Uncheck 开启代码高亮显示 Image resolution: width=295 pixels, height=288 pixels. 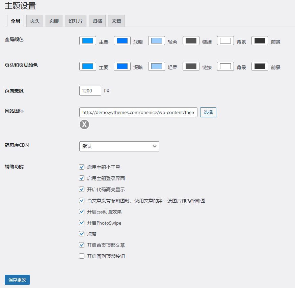pos(82,189)
